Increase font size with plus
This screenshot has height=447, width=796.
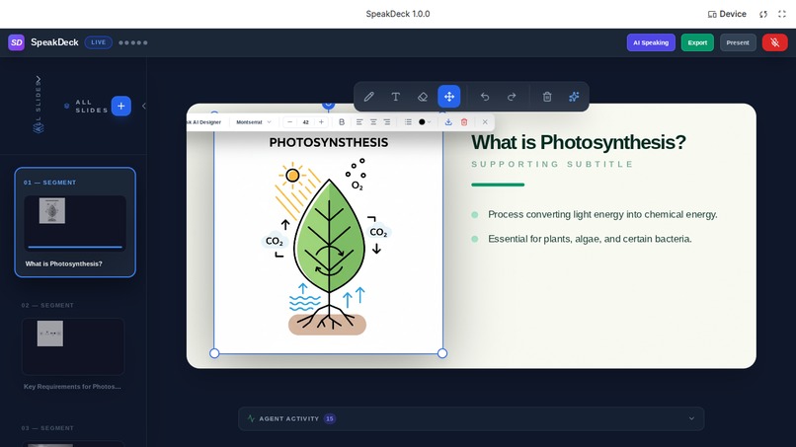[x=321, y=121]
